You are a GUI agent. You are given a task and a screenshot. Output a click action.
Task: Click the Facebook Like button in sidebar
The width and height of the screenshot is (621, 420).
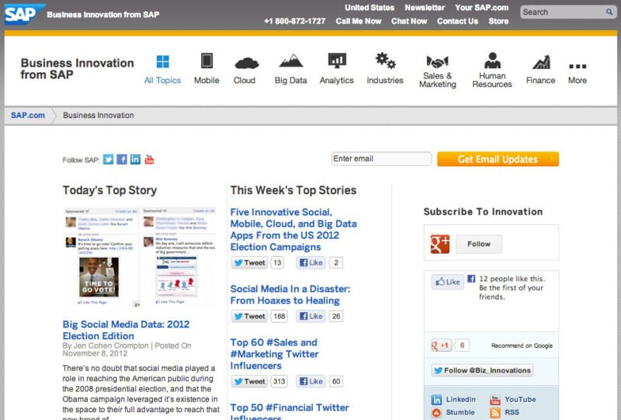coord(448,282)
